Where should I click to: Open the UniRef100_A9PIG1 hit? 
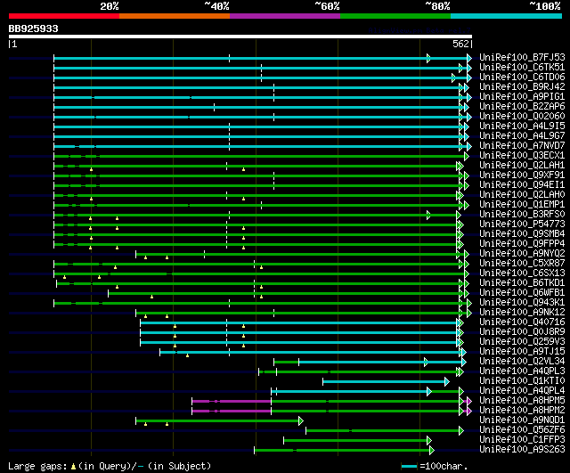coord(522,97)
